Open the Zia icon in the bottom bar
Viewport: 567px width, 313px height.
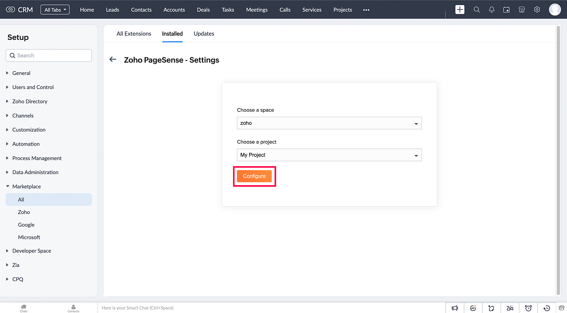pos(510,308)
